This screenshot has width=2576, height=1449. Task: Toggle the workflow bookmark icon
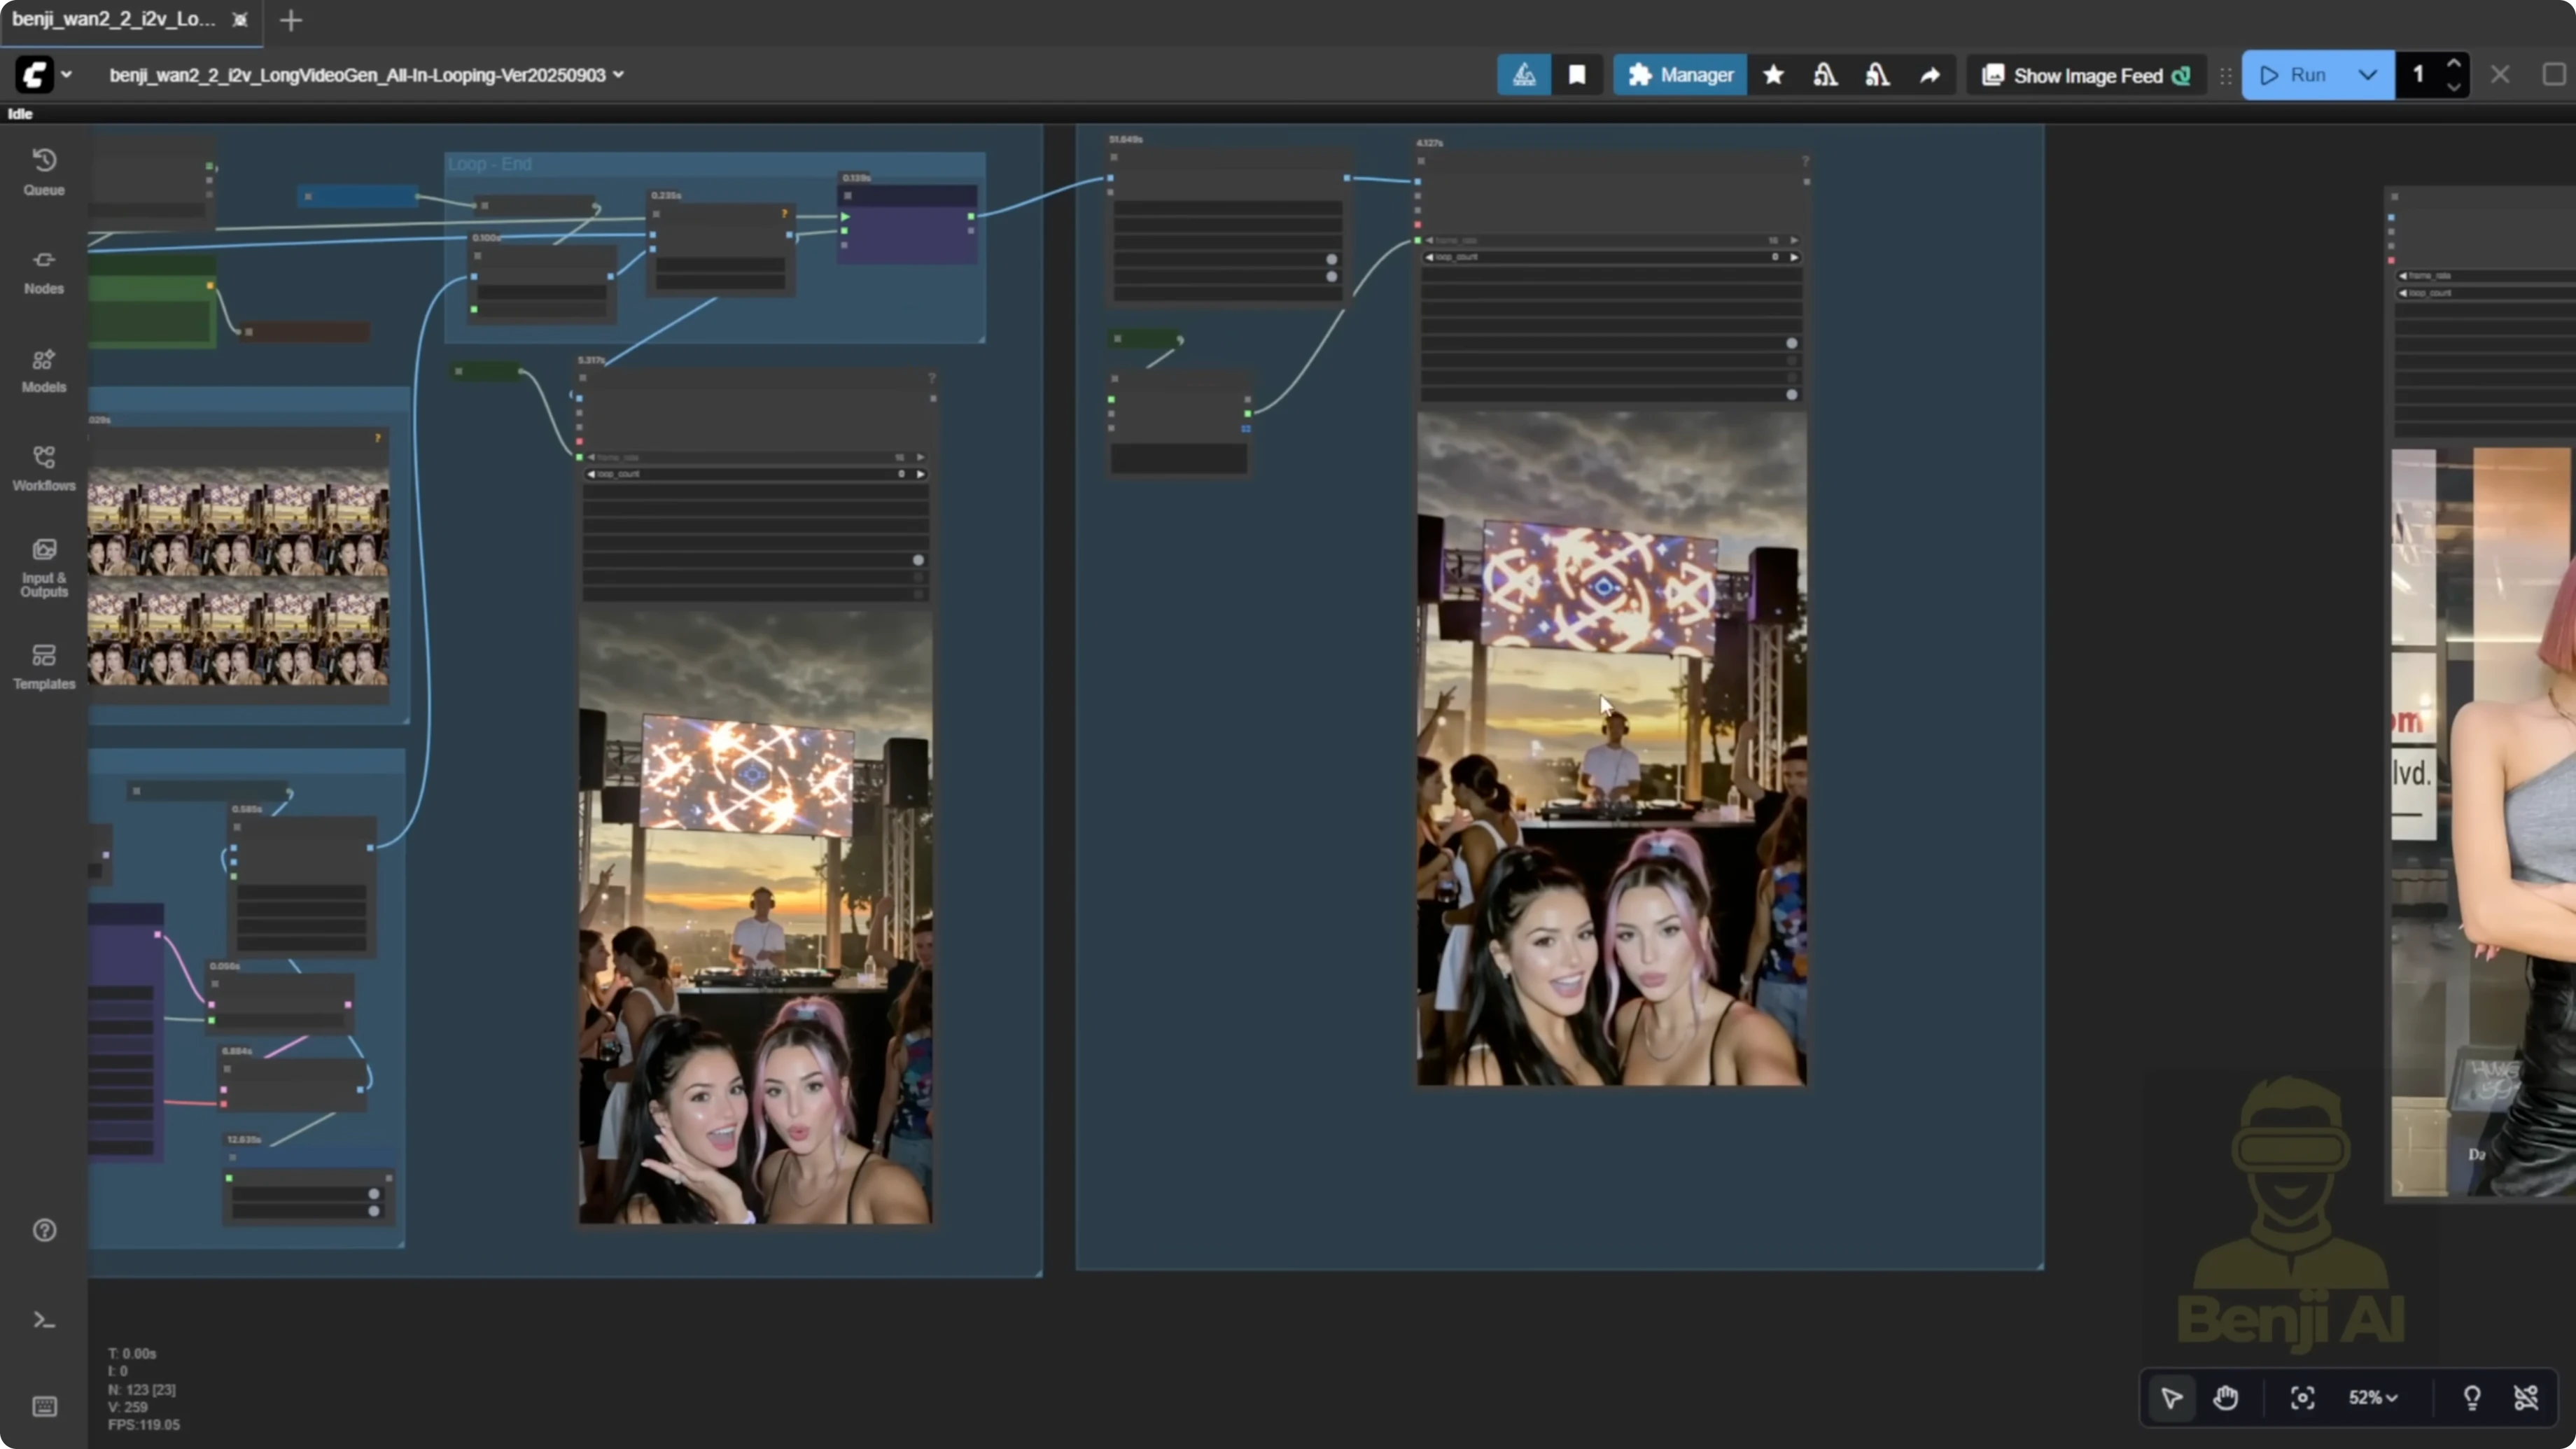point(1578,74)
